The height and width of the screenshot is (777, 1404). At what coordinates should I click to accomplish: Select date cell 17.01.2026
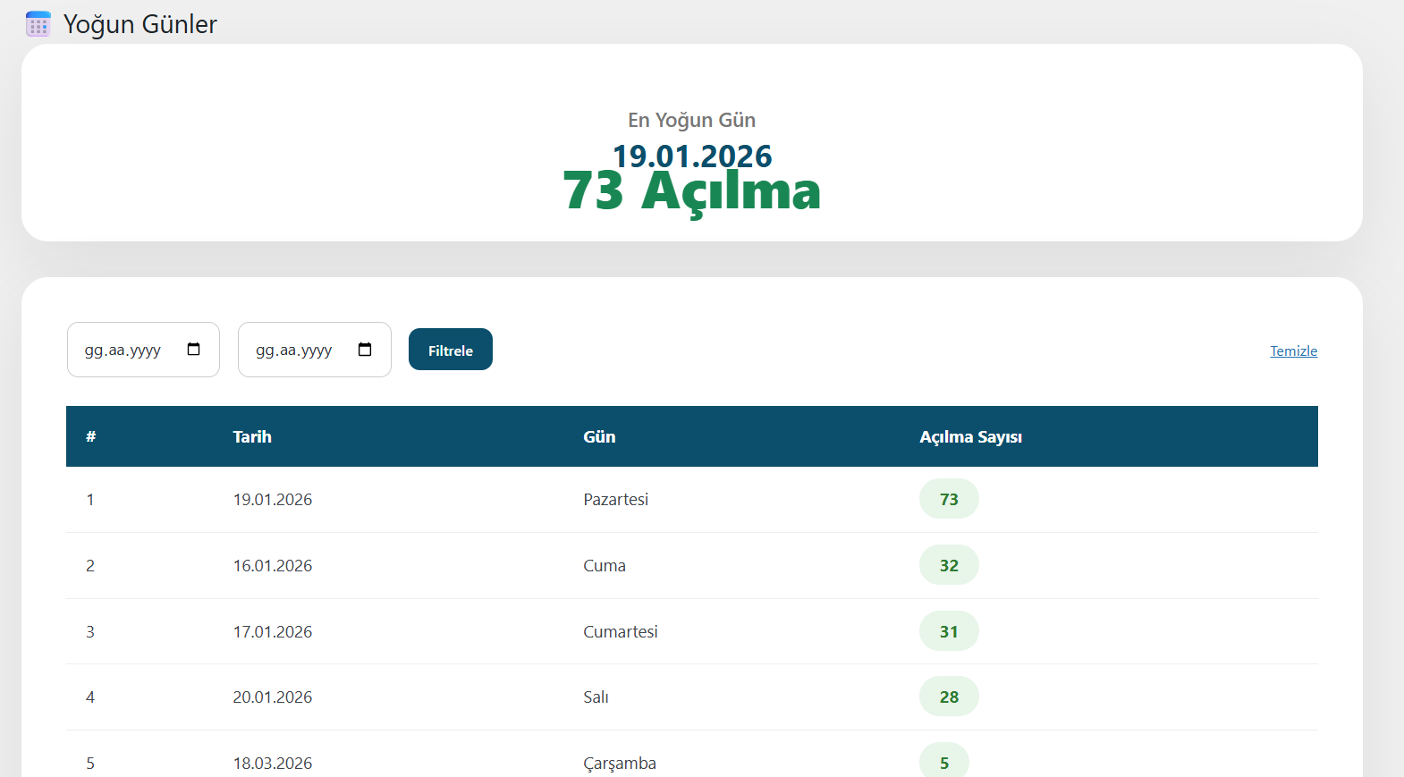click(273, 631)
